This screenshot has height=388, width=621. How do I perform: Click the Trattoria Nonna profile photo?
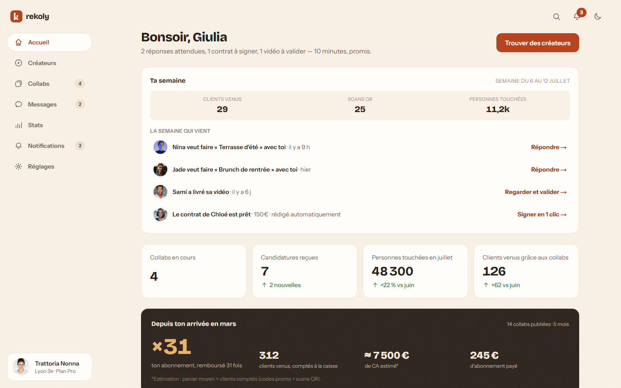point(21,367)
